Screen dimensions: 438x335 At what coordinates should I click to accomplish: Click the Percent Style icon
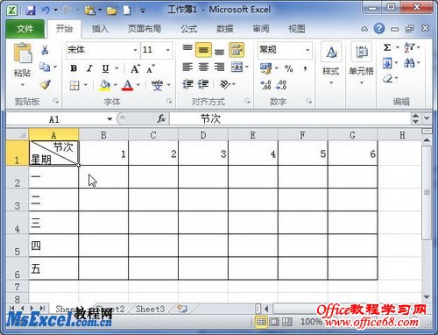pyautogui.click(x=288, y=68)
